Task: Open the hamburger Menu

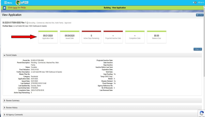Action: pyautogui.click(x=8, y=3)
